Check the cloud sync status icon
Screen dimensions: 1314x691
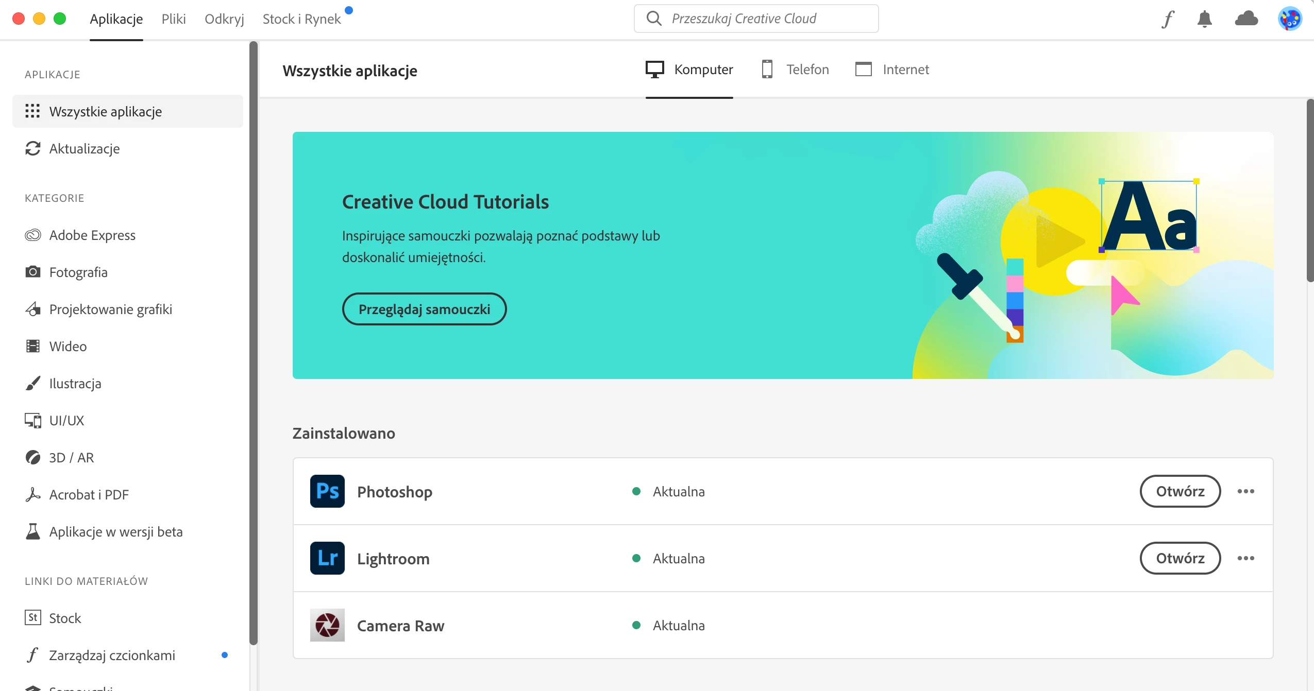(x=1246, y=19)
